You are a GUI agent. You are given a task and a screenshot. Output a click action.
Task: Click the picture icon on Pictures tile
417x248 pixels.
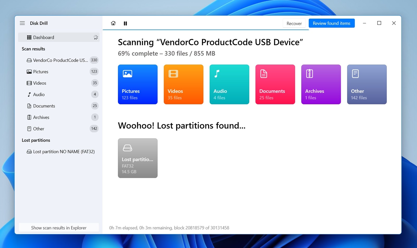pos(128,74)
